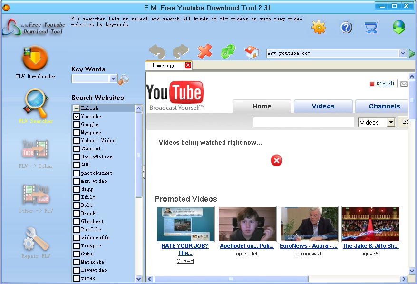The image size is (417, 284).
Task: Click browser vertical scroll up arrow
Action: (x=412, y=77)
